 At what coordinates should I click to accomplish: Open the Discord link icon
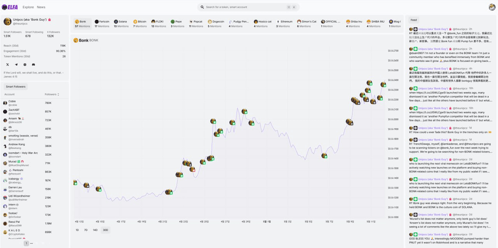pyautogui.click(x=33, y=65)
